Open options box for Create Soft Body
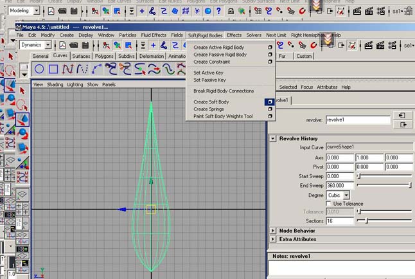This screenshot has height=279, width=415. [x=270, y=102]
